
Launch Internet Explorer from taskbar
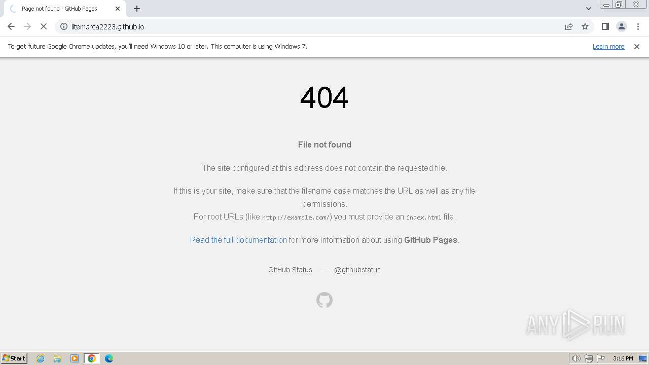point(41,358)
